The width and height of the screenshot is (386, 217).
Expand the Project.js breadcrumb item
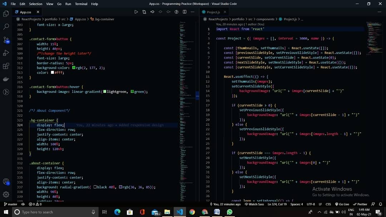pyautogui.click(x=290, y=19)
